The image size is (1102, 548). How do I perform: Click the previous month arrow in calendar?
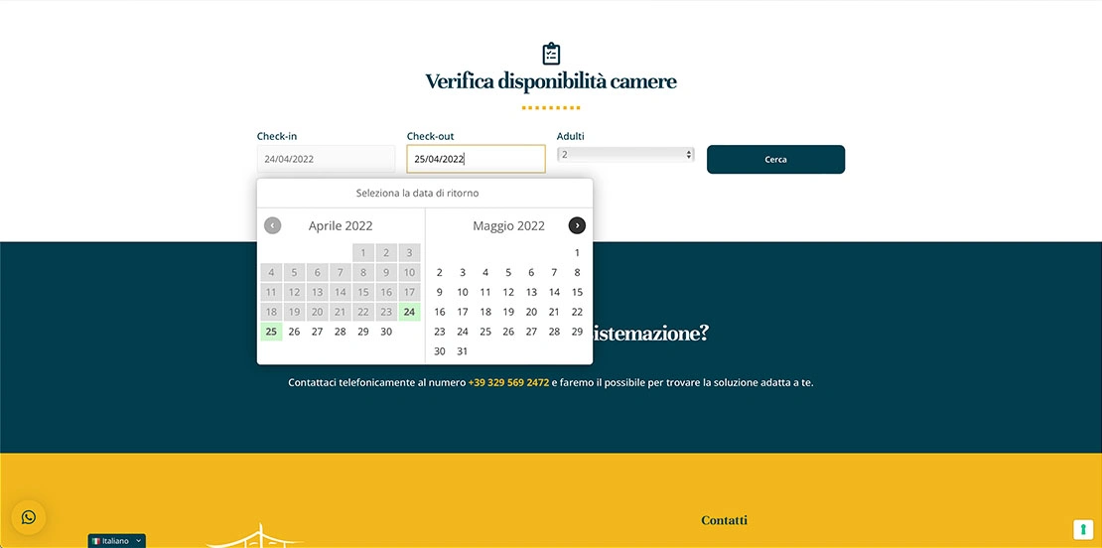(x=273, y=225)
